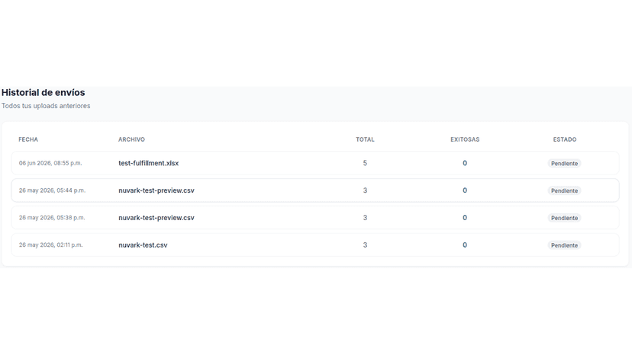This screenshot has width=632, height=355.
Task: Click the TOTAL column header
Action: coord(365,139)
